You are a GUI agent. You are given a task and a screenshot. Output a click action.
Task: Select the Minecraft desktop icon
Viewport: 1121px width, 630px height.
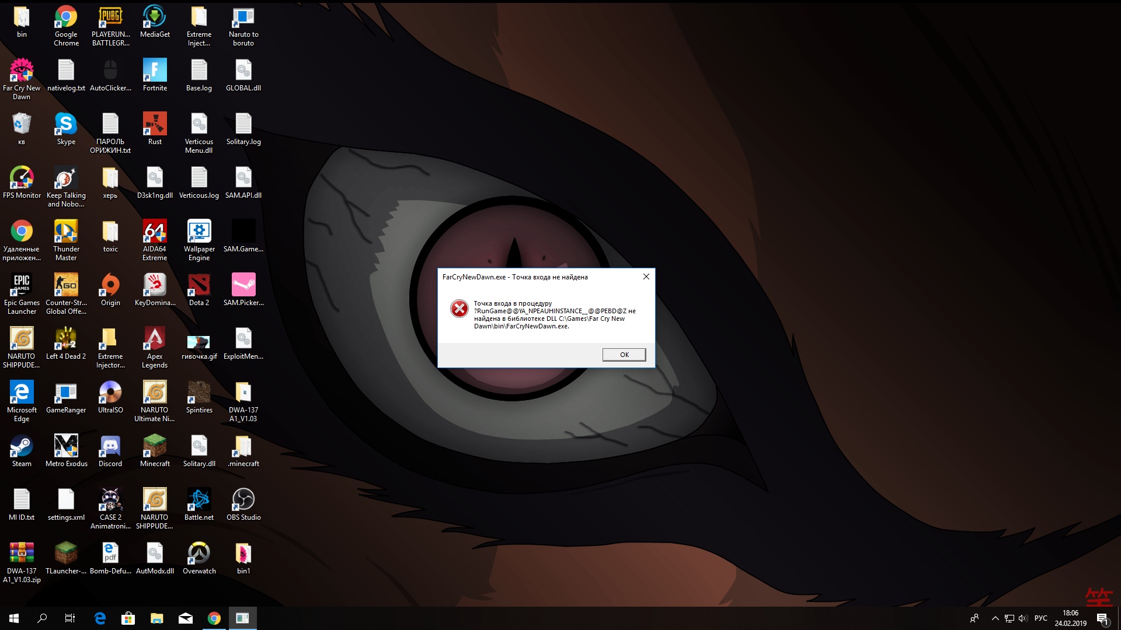click(x=155, y=447)
